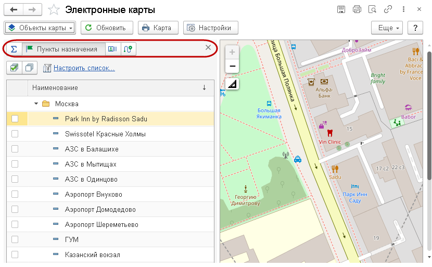Click the print icon in title bar
The image size is (432, 267).
pyautogui.click(x=357, y=9)
